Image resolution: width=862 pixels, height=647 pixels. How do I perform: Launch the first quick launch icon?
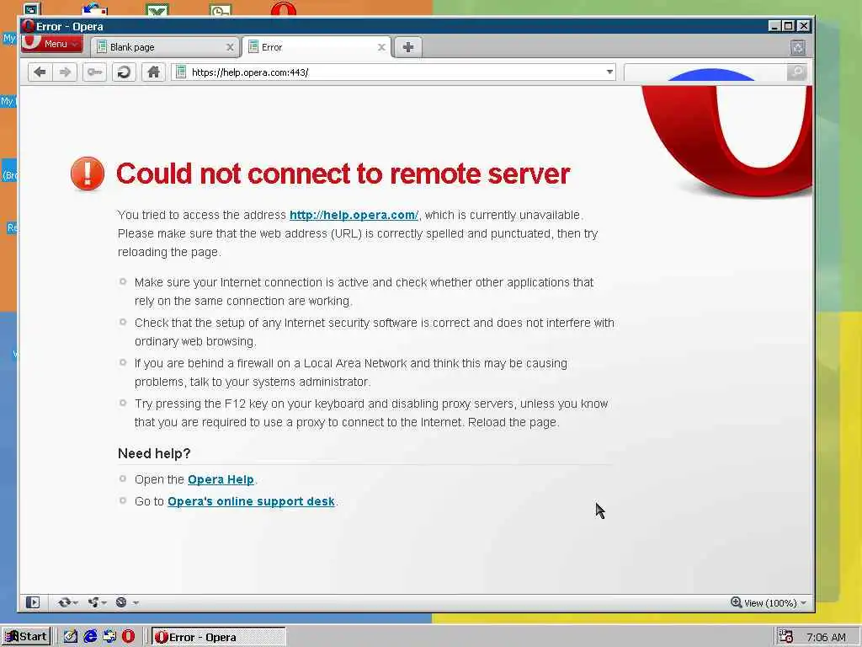click(x=71, y=637)
